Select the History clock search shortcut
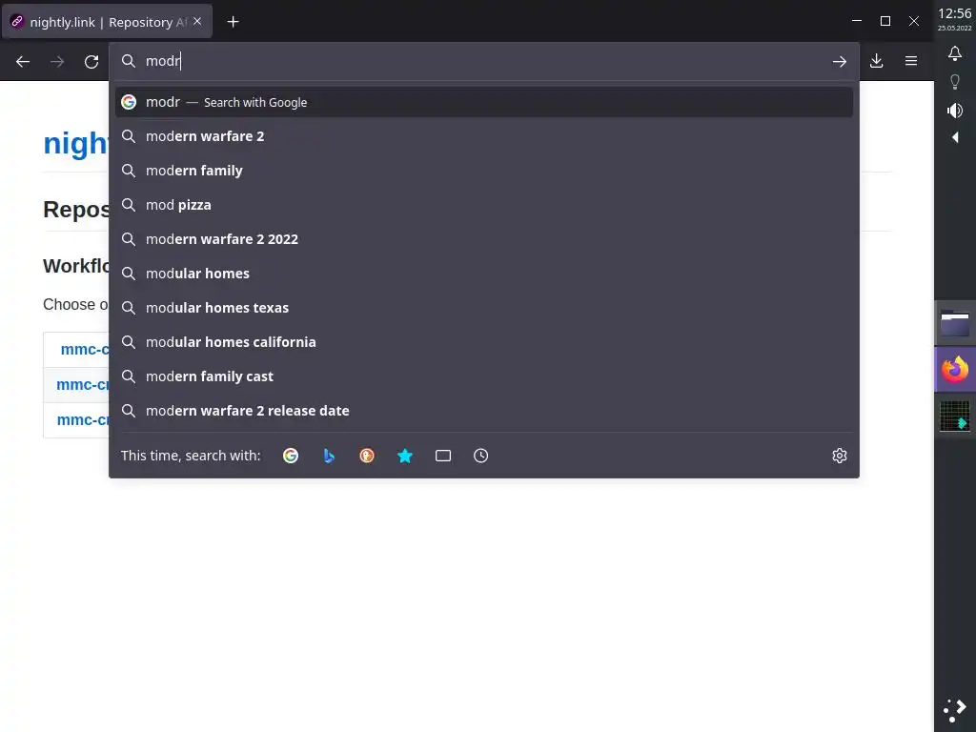 click(480, 456)
